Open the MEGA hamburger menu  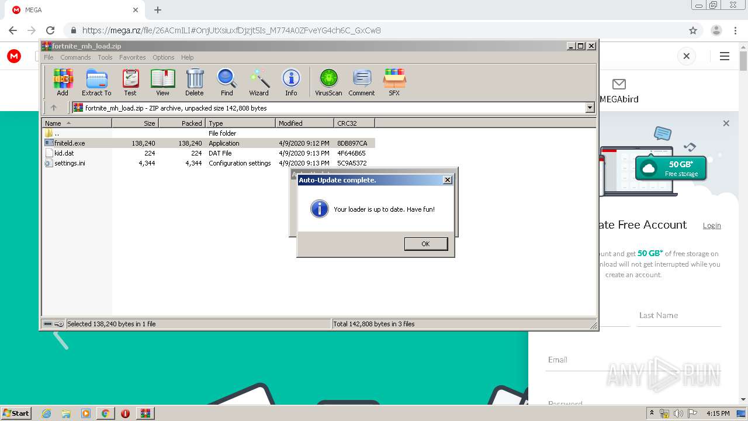pyautogui.click(x=725, y=56)
